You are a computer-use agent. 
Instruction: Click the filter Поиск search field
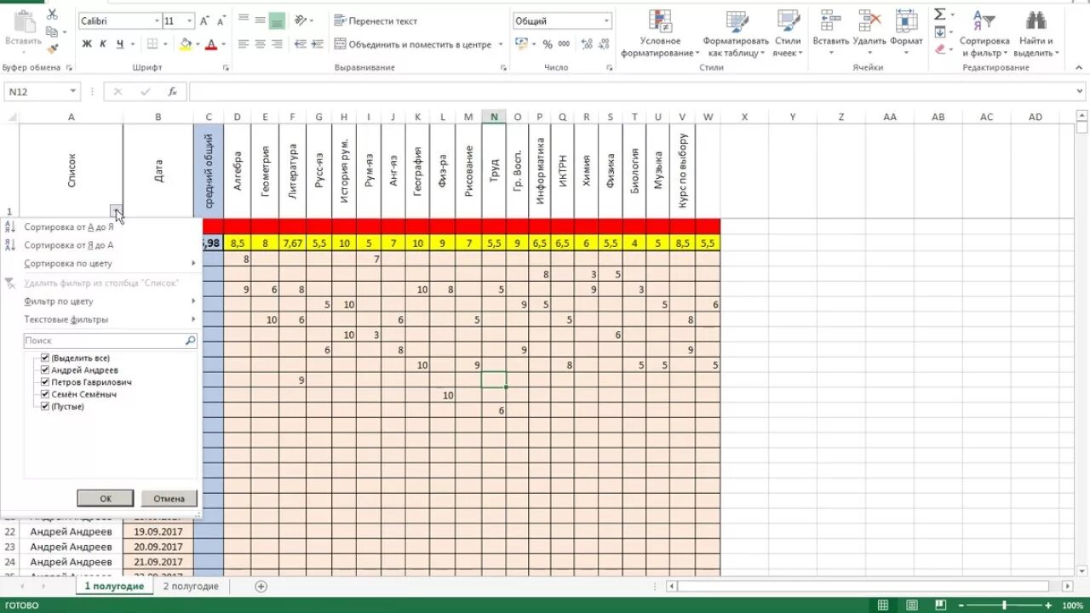(x=110, y=340)
